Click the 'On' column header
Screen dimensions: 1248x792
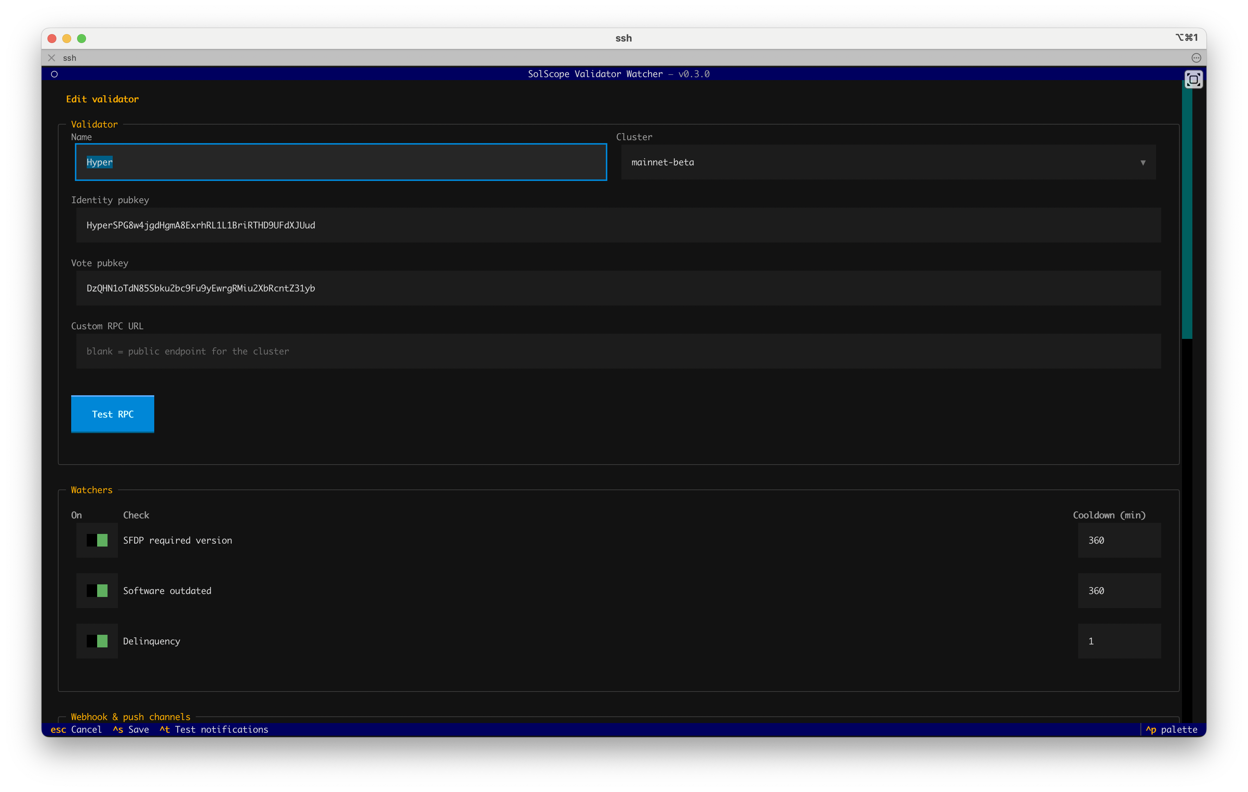pyautogui.click(x=76, y=515)
